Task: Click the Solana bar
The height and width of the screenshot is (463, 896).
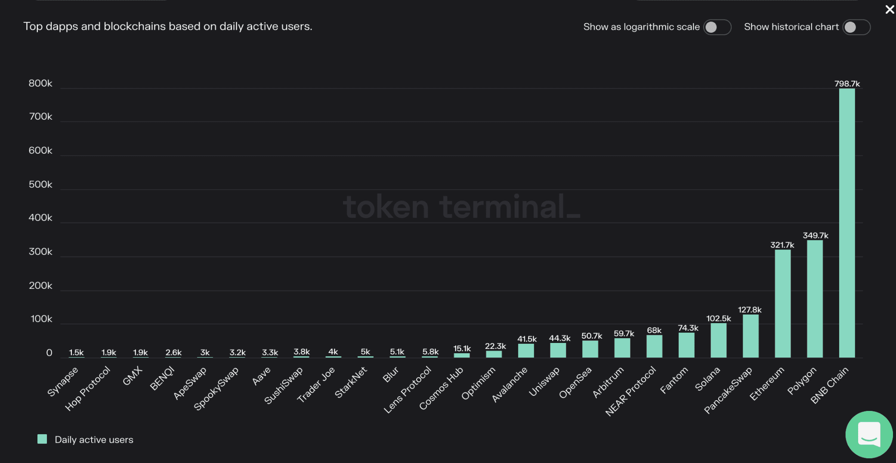Action: click(x=718, y=340)
